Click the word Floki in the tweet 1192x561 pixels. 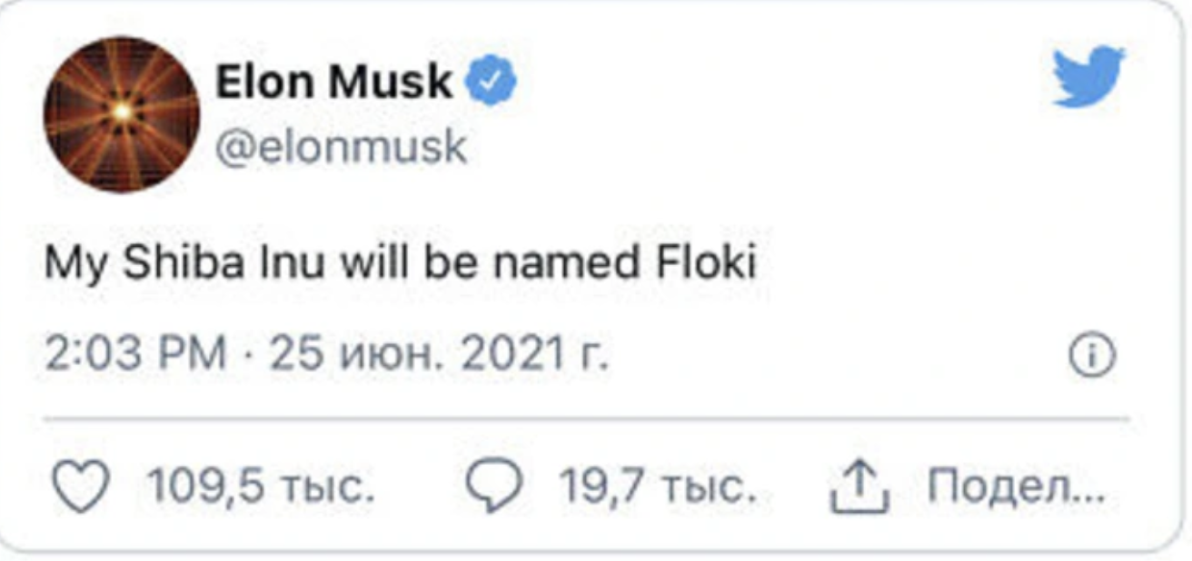[x=705, y=264]
